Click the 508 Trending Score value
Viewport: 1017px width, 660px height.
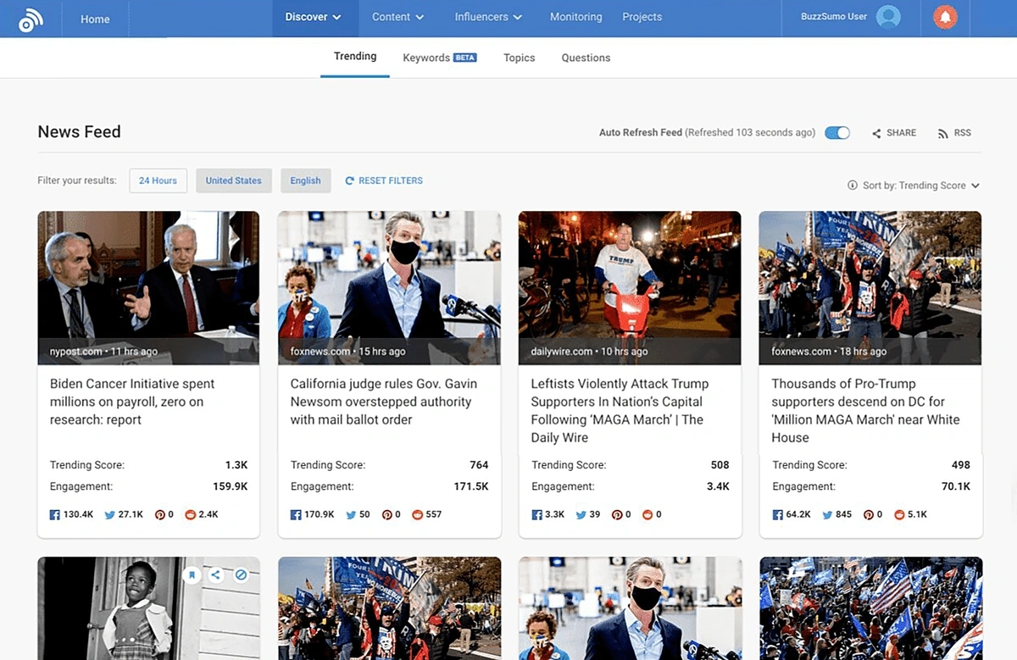pyautogui.click(x=720, y=465)
